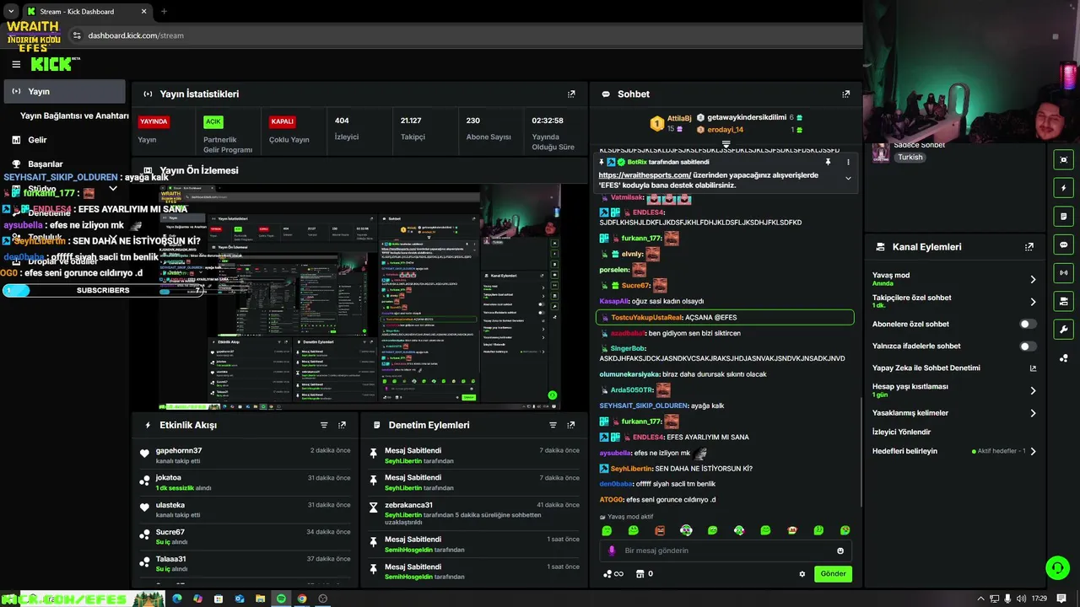Viewport: 1080px width, 607px height.
Task: Pop out the Sohbet chat panel
Action: [x=845, y=94]
